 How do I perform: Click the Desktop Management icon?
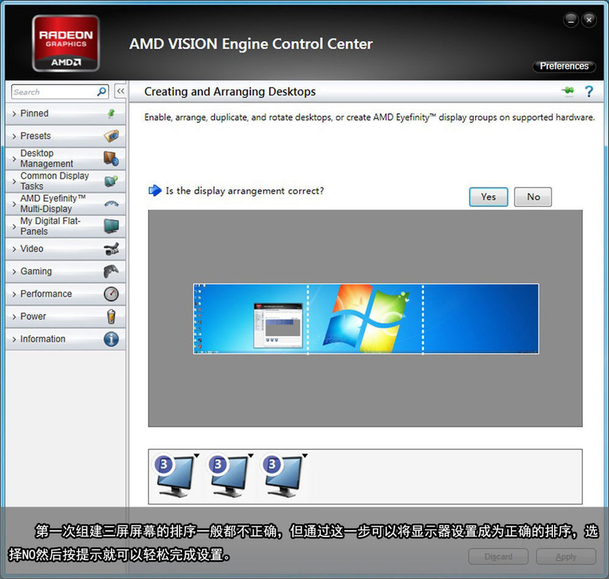point(111,158)
